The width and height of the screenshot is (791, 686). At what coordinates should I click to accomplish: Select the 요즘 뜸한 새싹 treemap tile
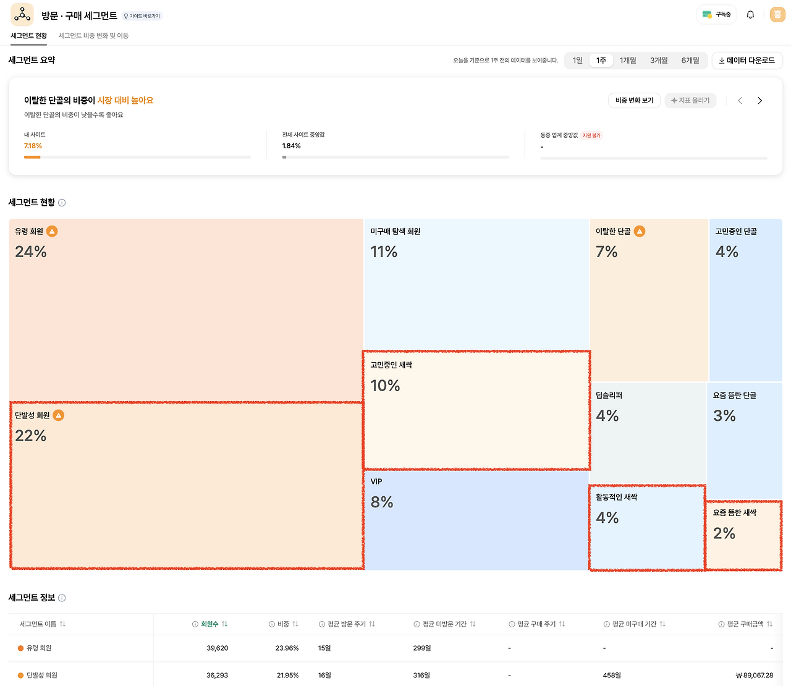click(743, 536)
